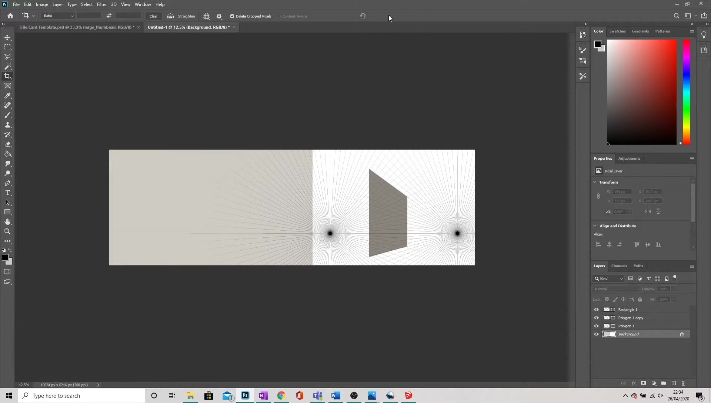Open crop overlay grid options
The height and width of the screenshot is (403, 711).
click(207, 16)
